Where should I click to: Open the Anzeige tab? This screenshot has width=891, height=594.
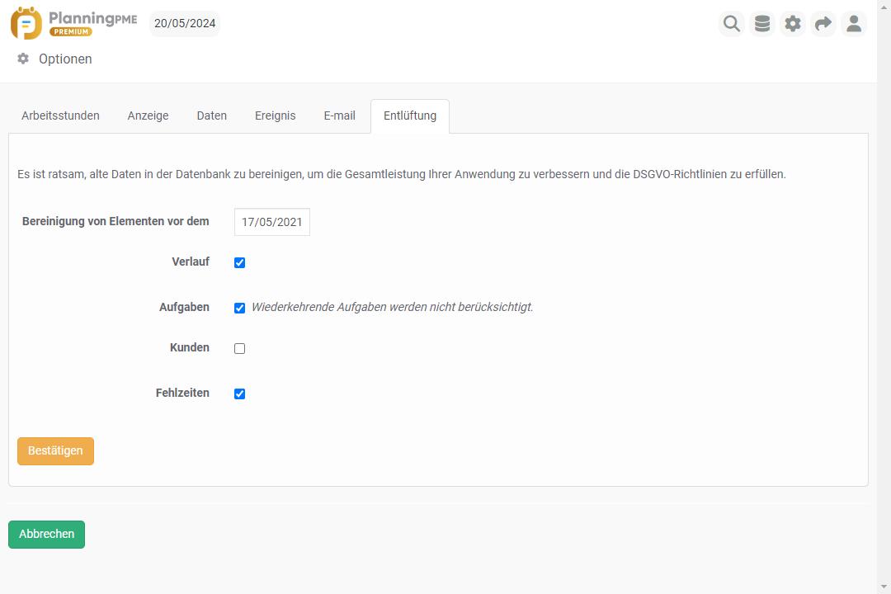pos(148,116)
